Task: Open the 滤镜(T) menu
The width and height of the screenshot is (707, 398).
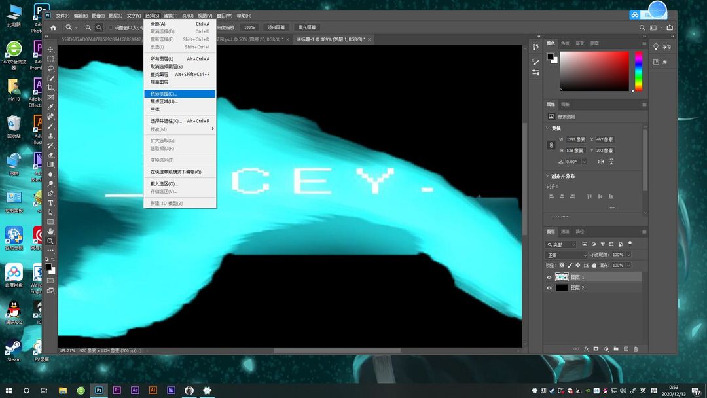Action: tap(170, 15)
